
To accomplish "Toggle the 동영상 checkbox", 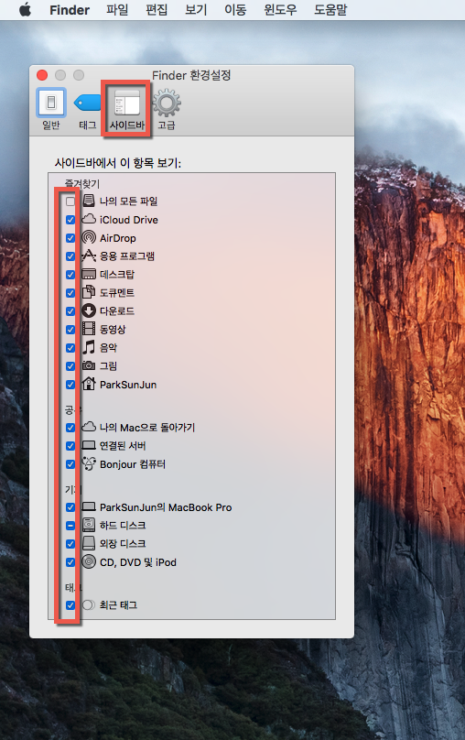I will [x=70, y=330].
